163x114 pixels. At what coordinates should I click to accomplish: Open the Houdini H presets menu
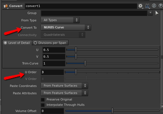(x=147, y=6)
